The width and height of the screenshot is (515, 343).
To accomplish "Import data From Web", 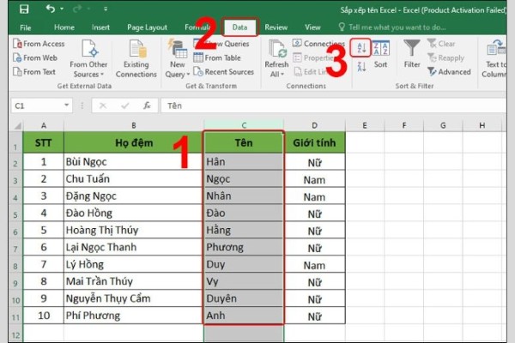I will (x=36, y=57).
